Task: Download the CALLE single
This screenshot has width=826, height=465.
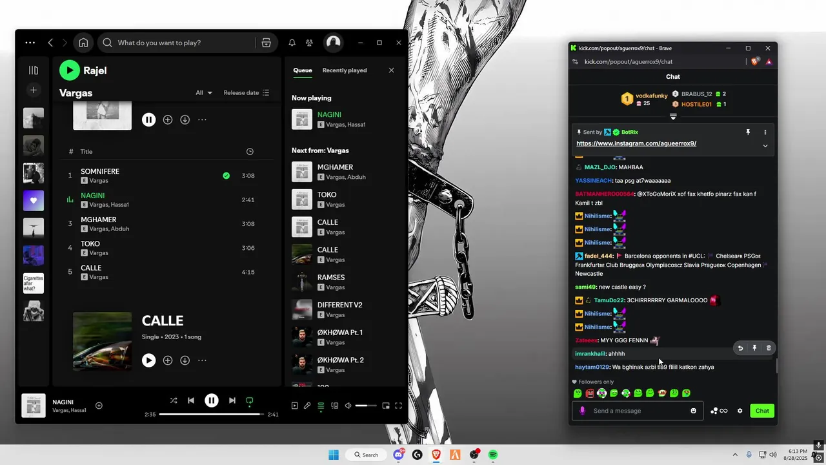Action: [185, 360]
